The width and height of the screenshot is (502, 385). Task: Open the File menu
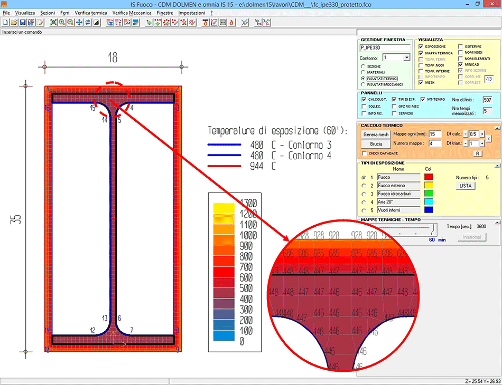click(x=6, y=13)
